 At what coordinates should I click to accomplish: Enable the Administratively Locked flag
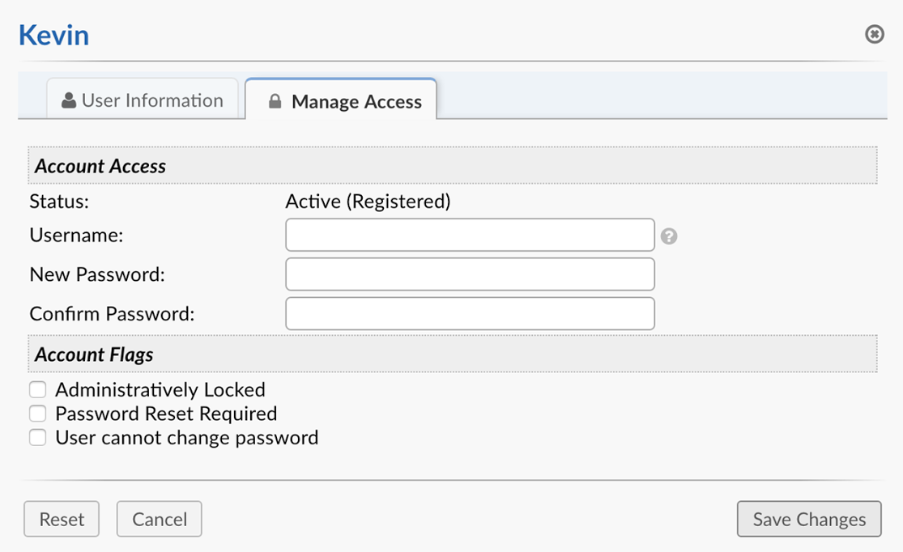[x=37, y=389]
